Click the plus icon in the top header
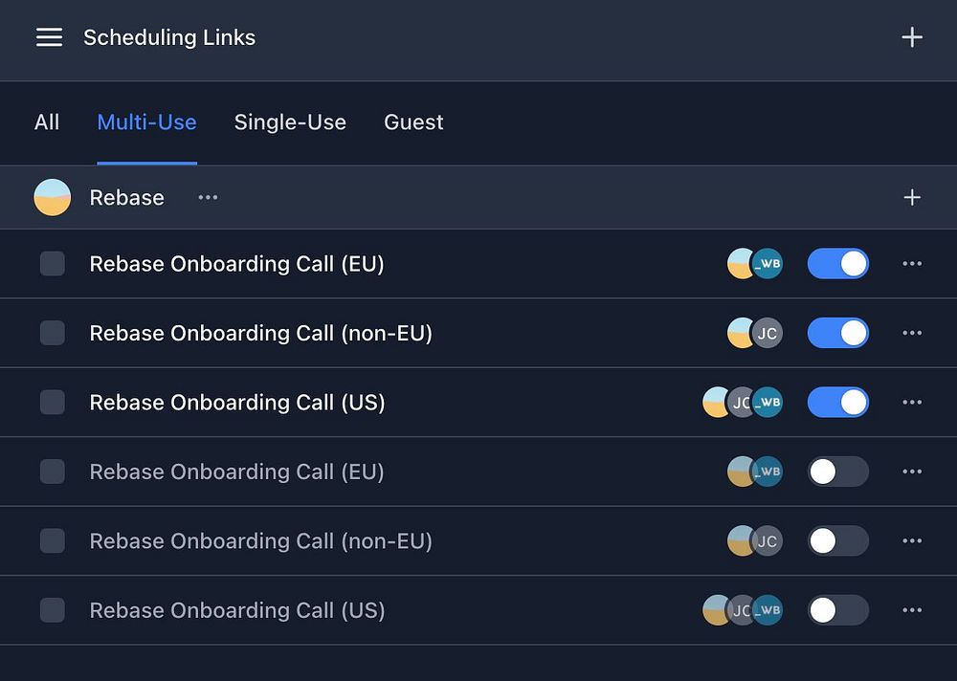This screenshot has width=957, height=681. click(x=912, y=37)
